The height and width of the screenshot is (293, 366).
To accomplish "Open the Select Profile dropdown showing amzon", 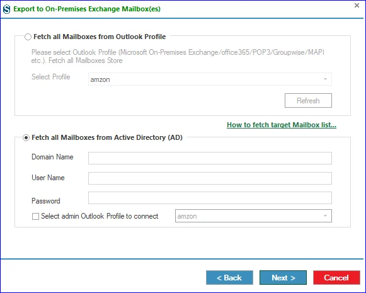I will pos(210,79).
